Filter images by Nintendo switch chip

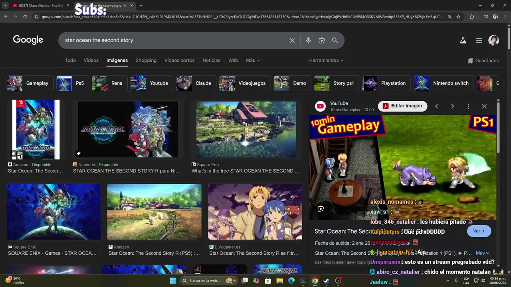click(x=444, y=83)
